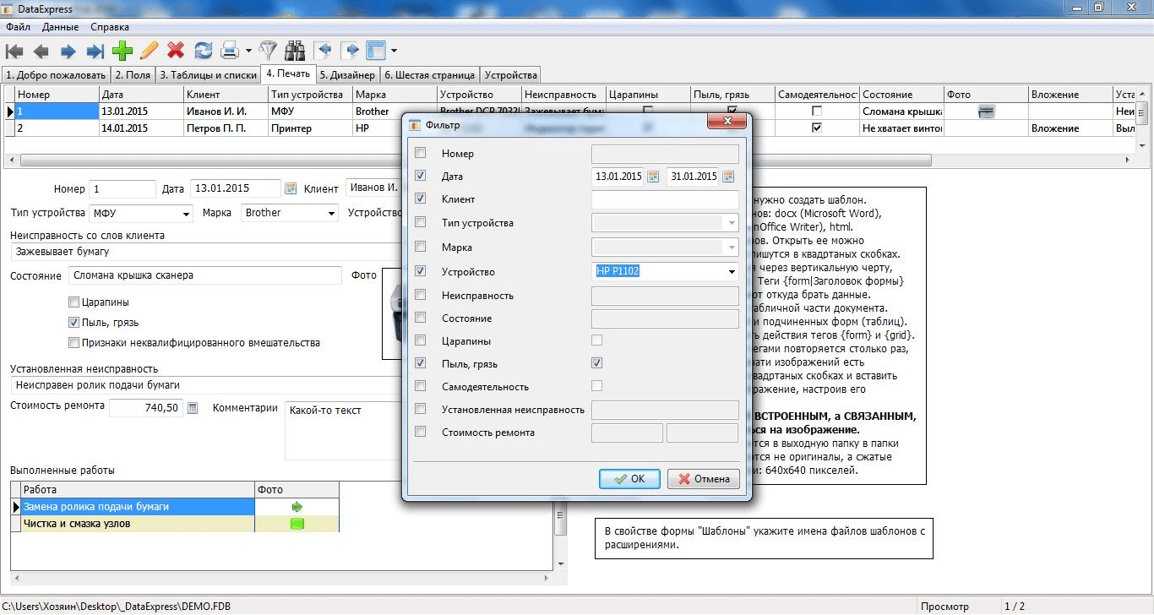
Task: Click the Клиент filter text field
Action: tap(665, 200)
